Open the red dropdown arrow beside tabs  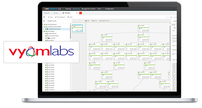(x=81, y=13)
